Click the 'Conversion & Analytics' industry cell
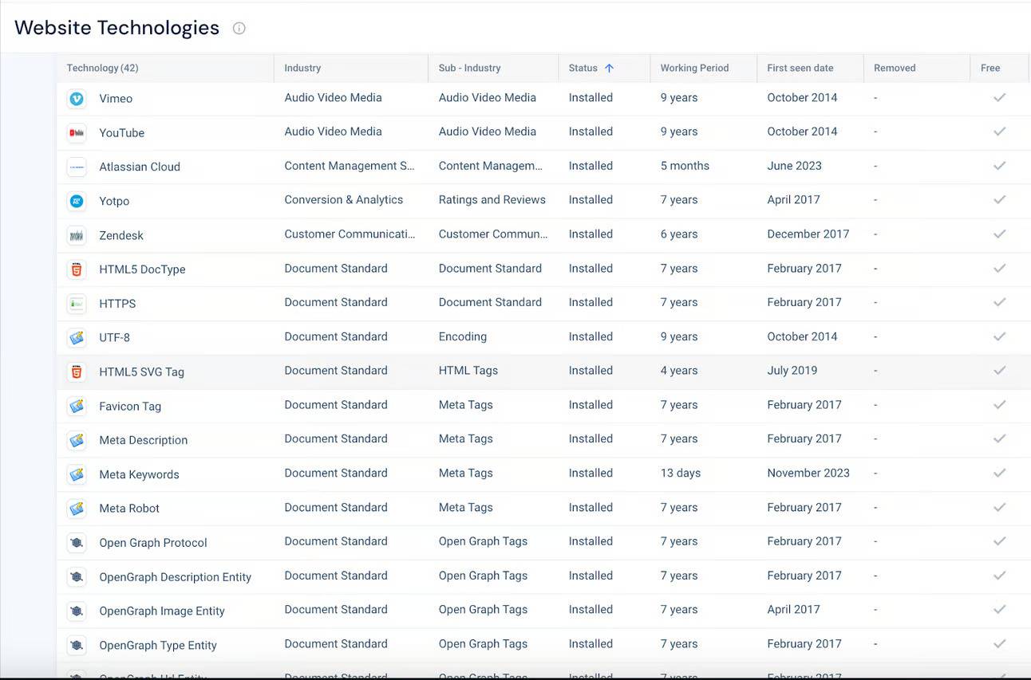Image resolution: width=1031 pixels, height=680 pixels. [x=343, y=199]
